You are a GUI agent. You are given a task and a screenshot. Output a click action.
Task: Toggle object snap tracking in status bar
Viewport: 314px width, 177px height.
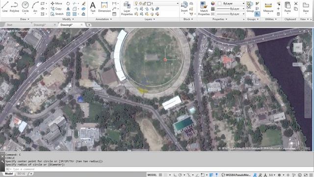pos(197,175)
